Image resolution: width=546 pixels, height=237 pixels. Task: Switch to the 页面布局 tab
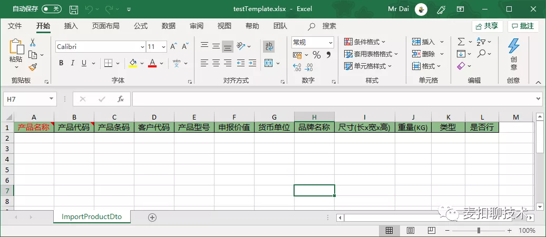coord(106,26)
